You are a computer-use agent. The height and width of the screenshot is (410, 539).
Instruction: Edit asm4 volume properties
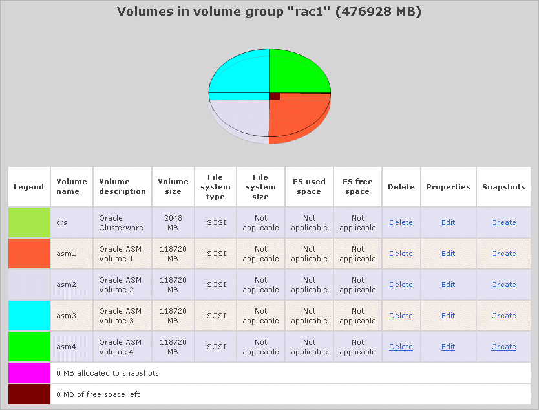(449, 347)
